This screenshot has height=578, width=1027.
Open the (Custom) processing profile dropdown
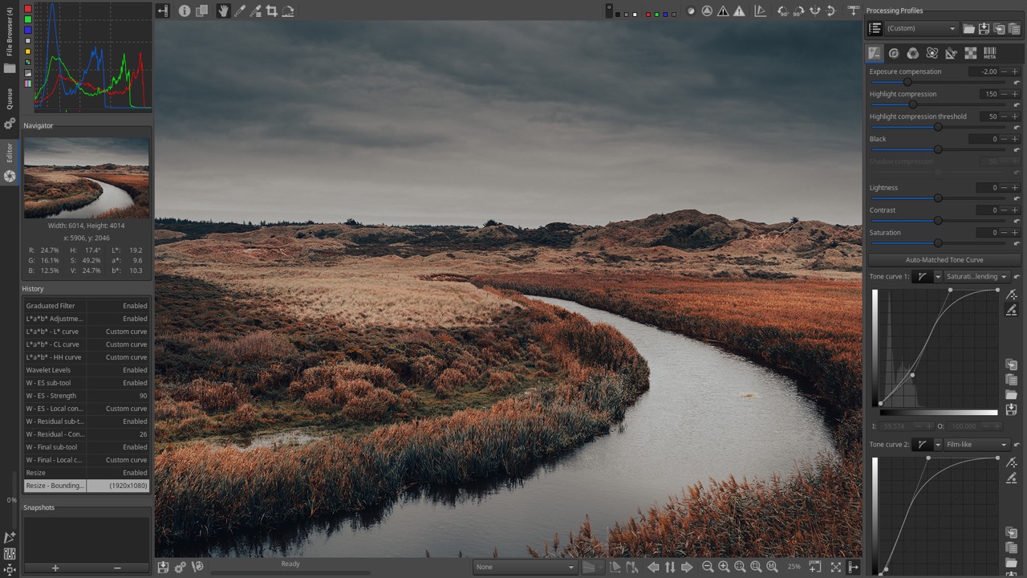(x=919, y=29)
